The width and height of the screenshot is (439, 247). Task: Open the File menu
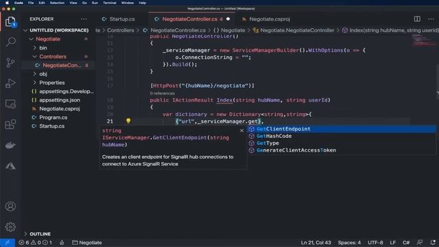[31, 3]
